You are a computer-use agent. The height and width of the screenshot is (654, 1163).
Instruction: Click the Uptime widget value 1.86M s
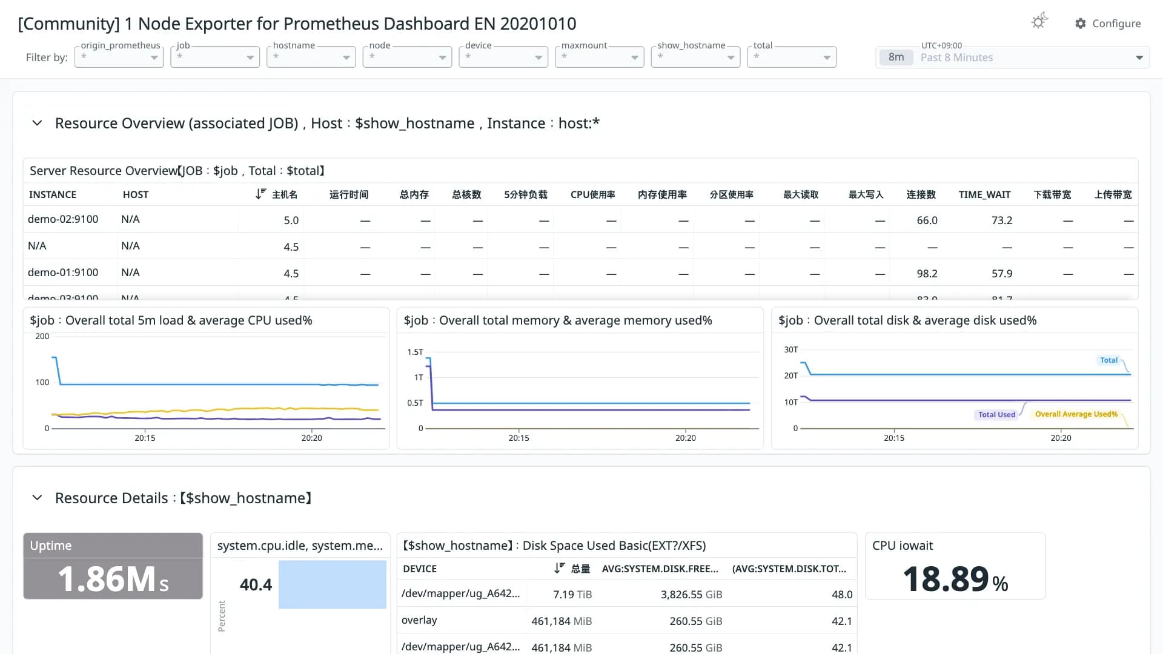[x=113, y=579]
